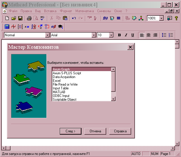The image size is (181, 157).
Task: Select File Read or Write component
Action: 82,84
